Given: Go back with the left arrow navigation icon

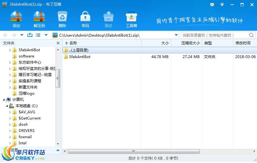Looking at the screenshot, I should click(6, 35).
